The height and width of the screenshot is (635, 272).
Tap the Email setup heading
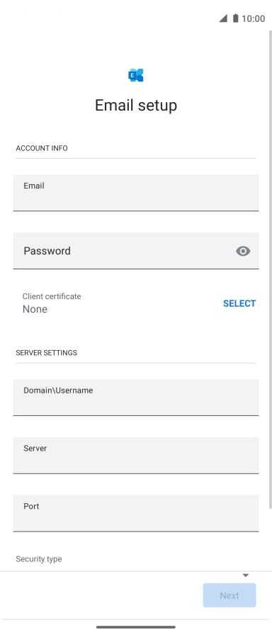pos(136,106)
